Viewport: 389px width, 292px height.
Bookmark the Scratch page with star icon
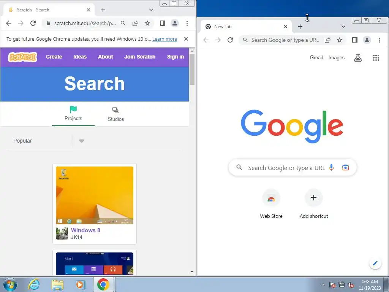click(x=147, y=23)
